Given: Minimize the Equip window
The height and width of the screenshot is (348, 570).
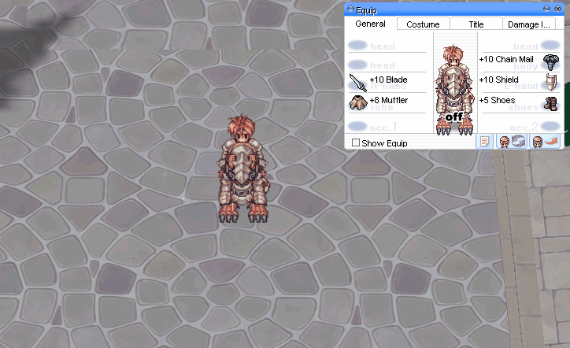Looking at the screenshot, I should 546,9.
